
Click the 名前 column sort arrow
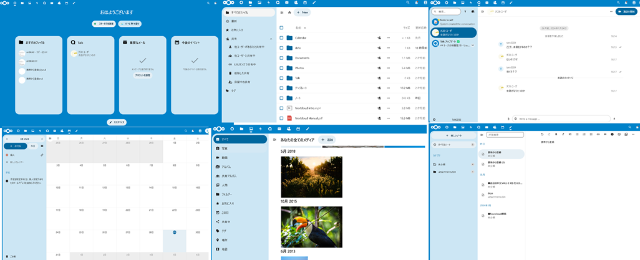(306, 28)
